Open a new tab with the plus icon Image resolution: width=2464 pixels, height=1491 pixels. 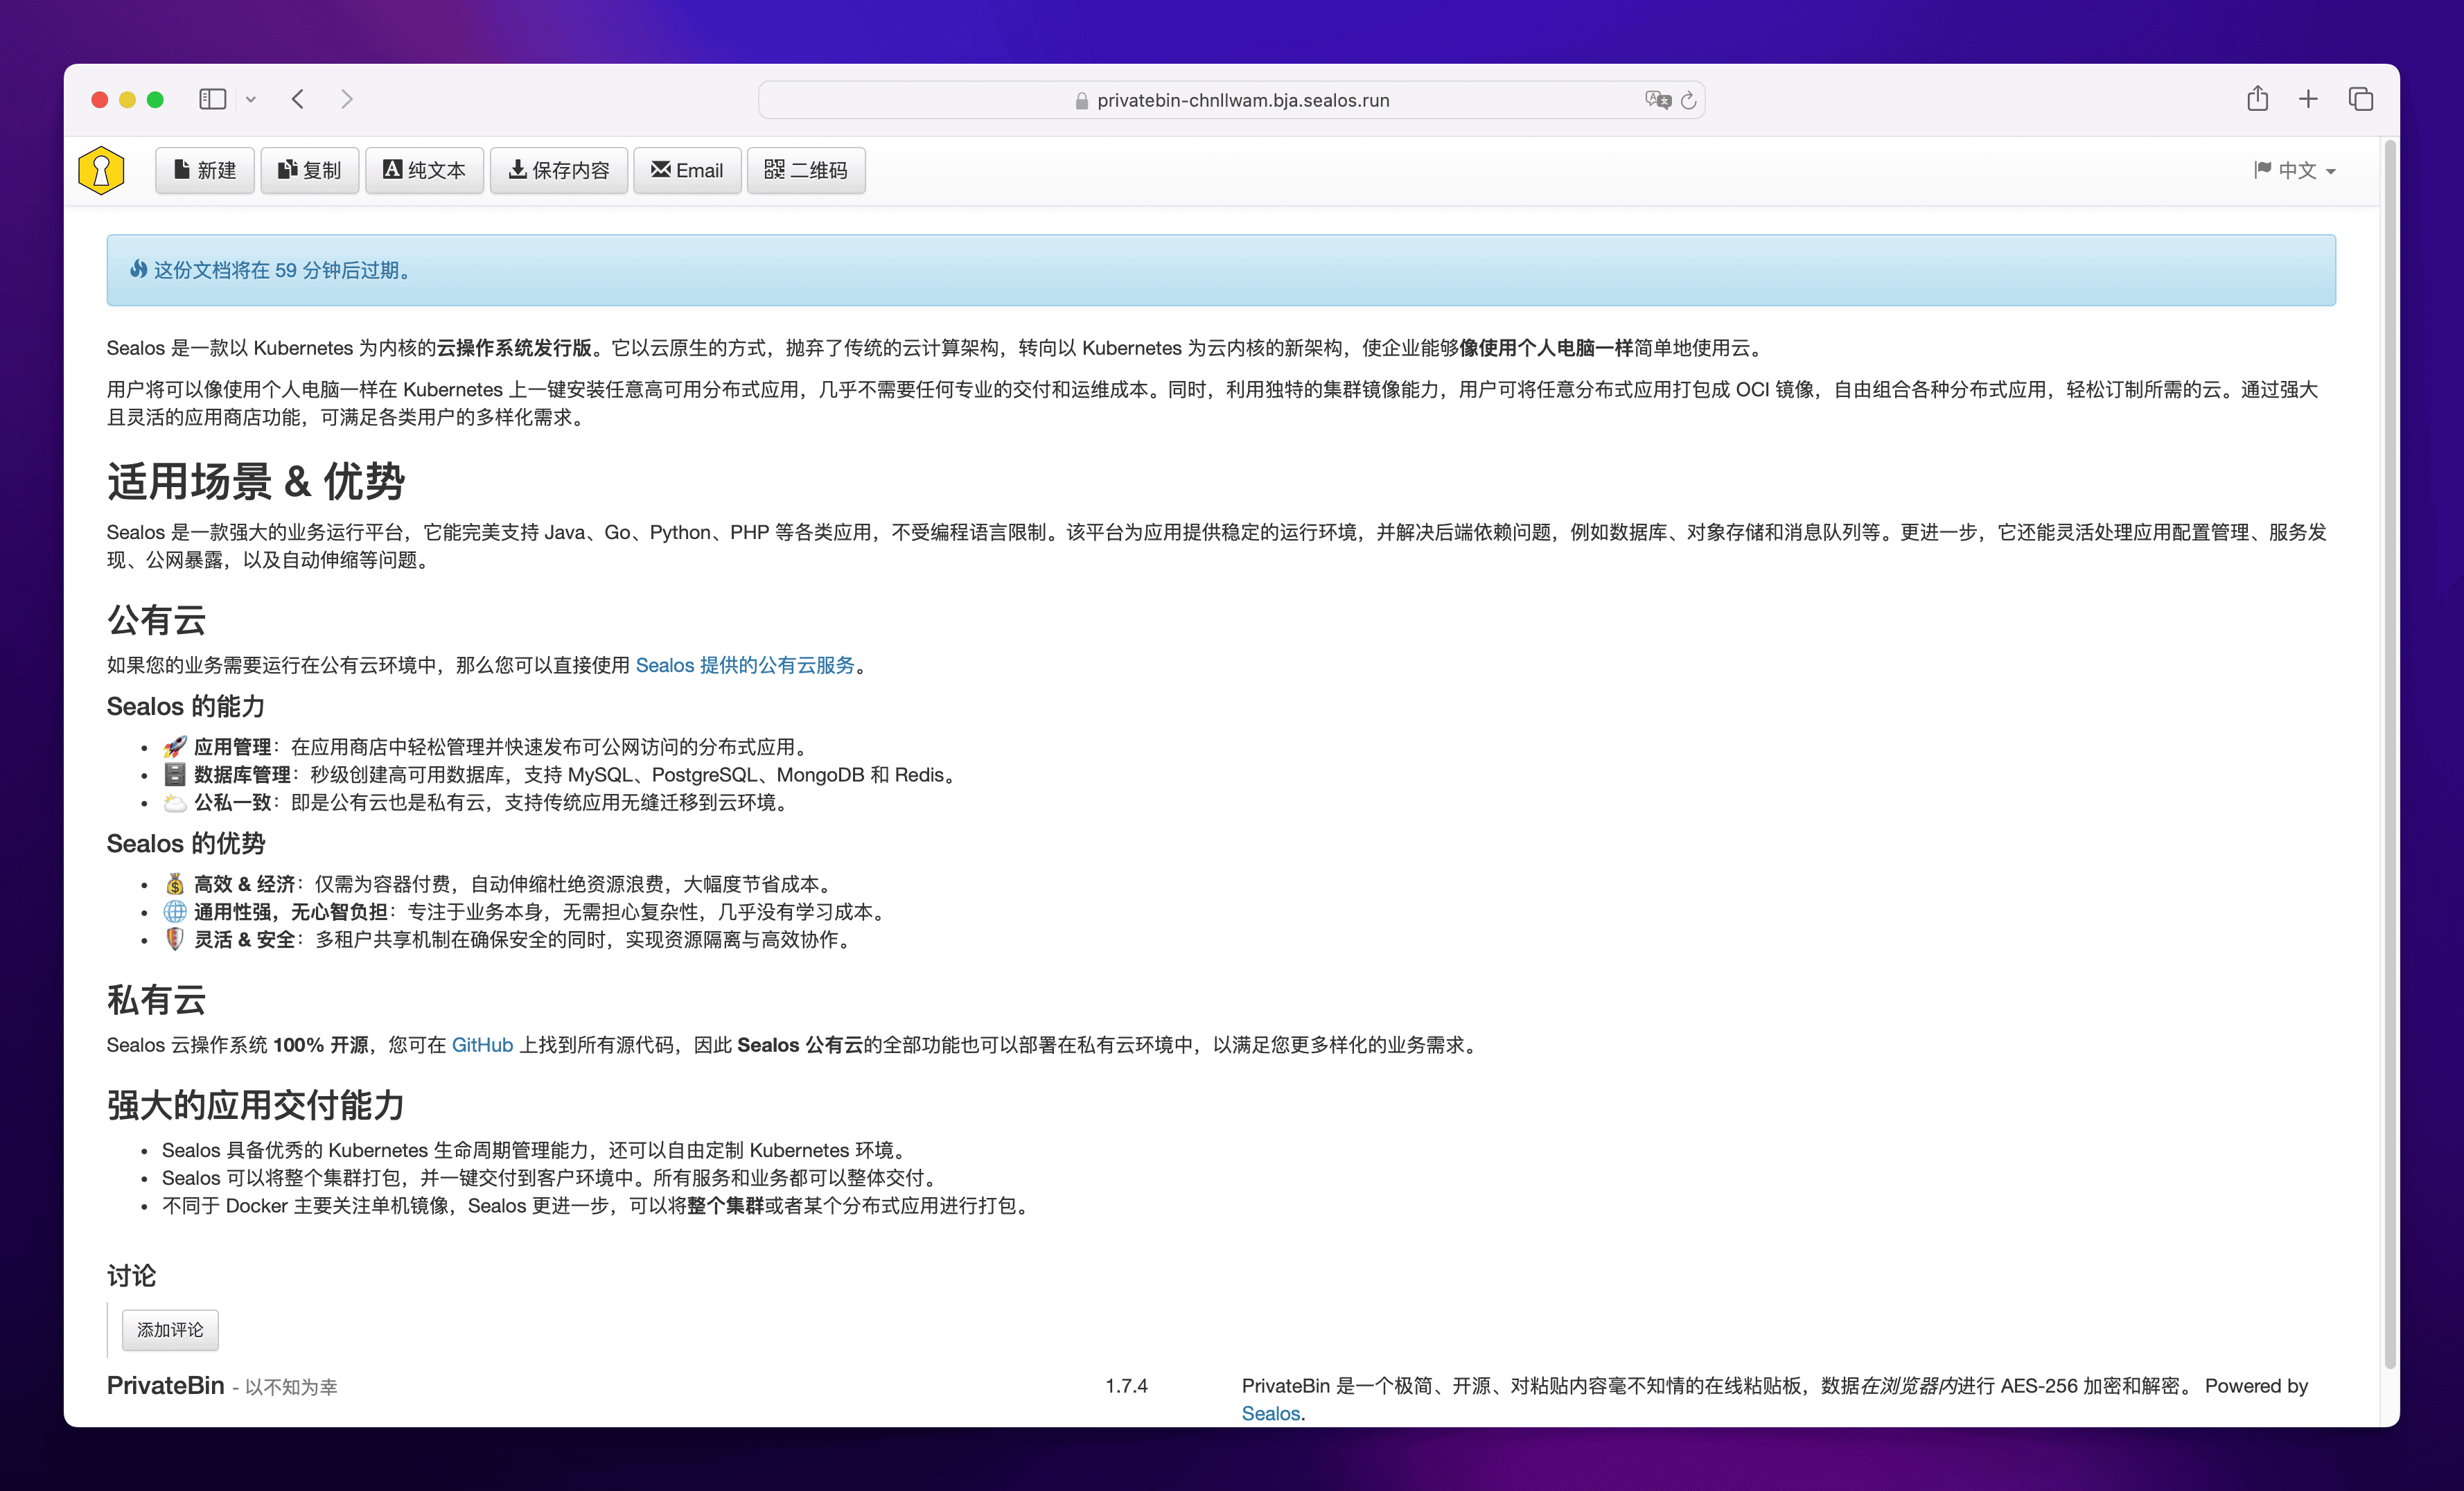(x=2308, y=99)
